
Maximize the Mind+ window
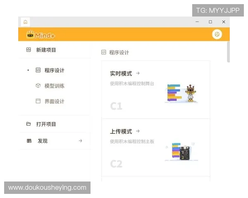(x=210, y=22)
